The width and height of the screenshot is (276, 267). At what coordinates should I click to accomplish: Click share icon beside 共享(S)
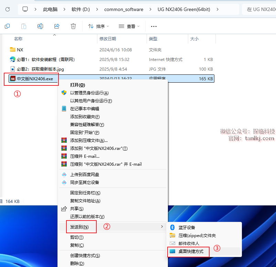[64, 209]
